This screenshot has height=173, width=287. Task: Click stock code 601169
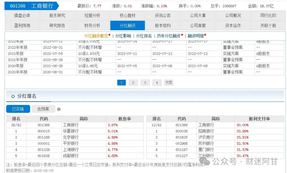(43, 138)
